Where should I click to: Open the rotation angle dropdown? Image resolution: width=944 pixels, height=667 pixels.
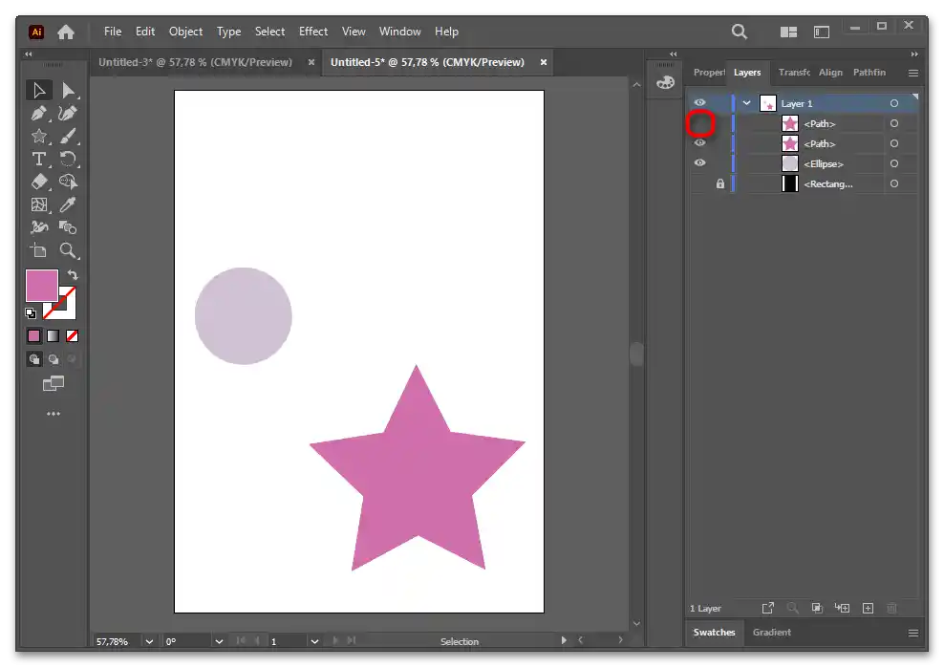[x=219, y=641]
